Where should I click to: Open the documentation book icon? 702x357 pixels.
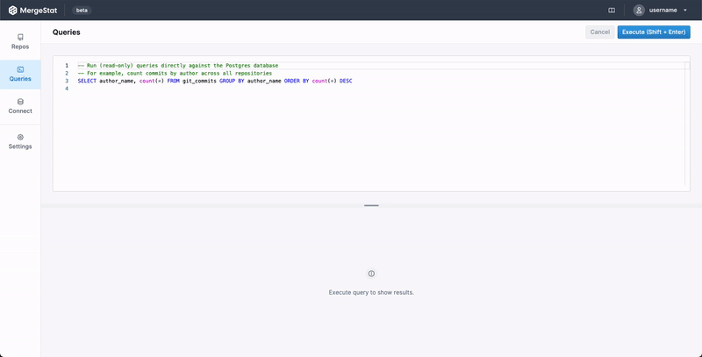tap(612, 11)
